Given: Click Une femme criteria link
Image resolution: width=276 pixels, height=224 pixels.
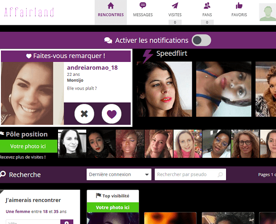Looking at the screenshot, I should (18, 212).
